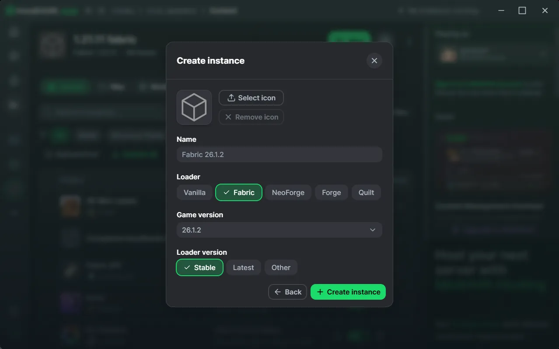Select the Quilt loader
Screen dimensions: 559x349
coord(366,192)
